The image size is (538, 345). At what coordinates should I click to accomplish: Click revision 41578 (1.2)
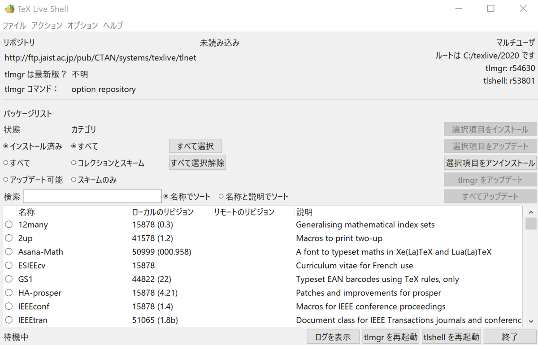tap(152, 238)
